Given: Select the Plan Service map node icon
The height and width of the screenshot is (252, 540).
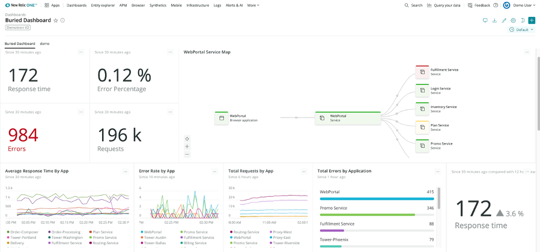Looking at the screenshot, I should point(422,128).
